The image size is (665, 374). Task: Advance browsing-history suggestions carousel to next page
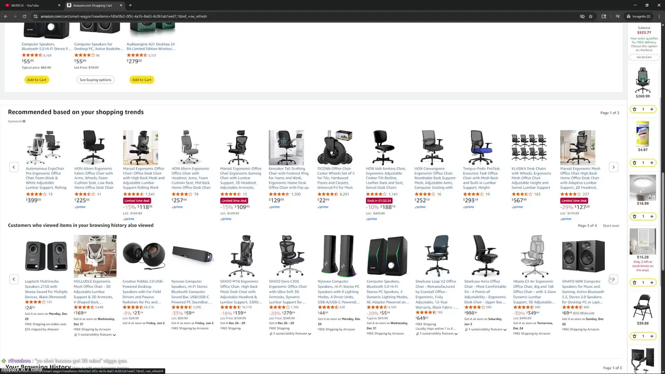[x=613, y=279]
